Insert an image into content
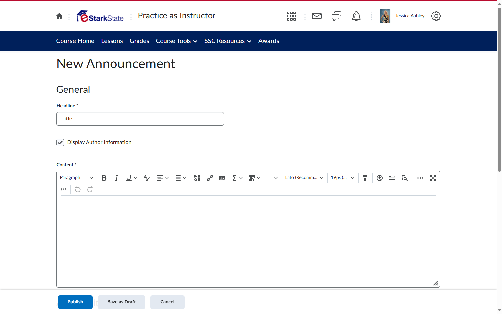The height and width of the screenshot is (314, 502). coord(222,178)
